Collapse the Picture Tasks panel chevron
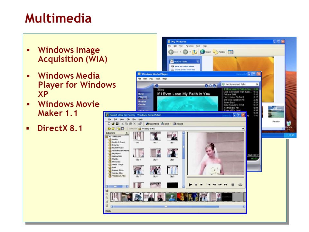309x232 pixels. pos(198,61)
